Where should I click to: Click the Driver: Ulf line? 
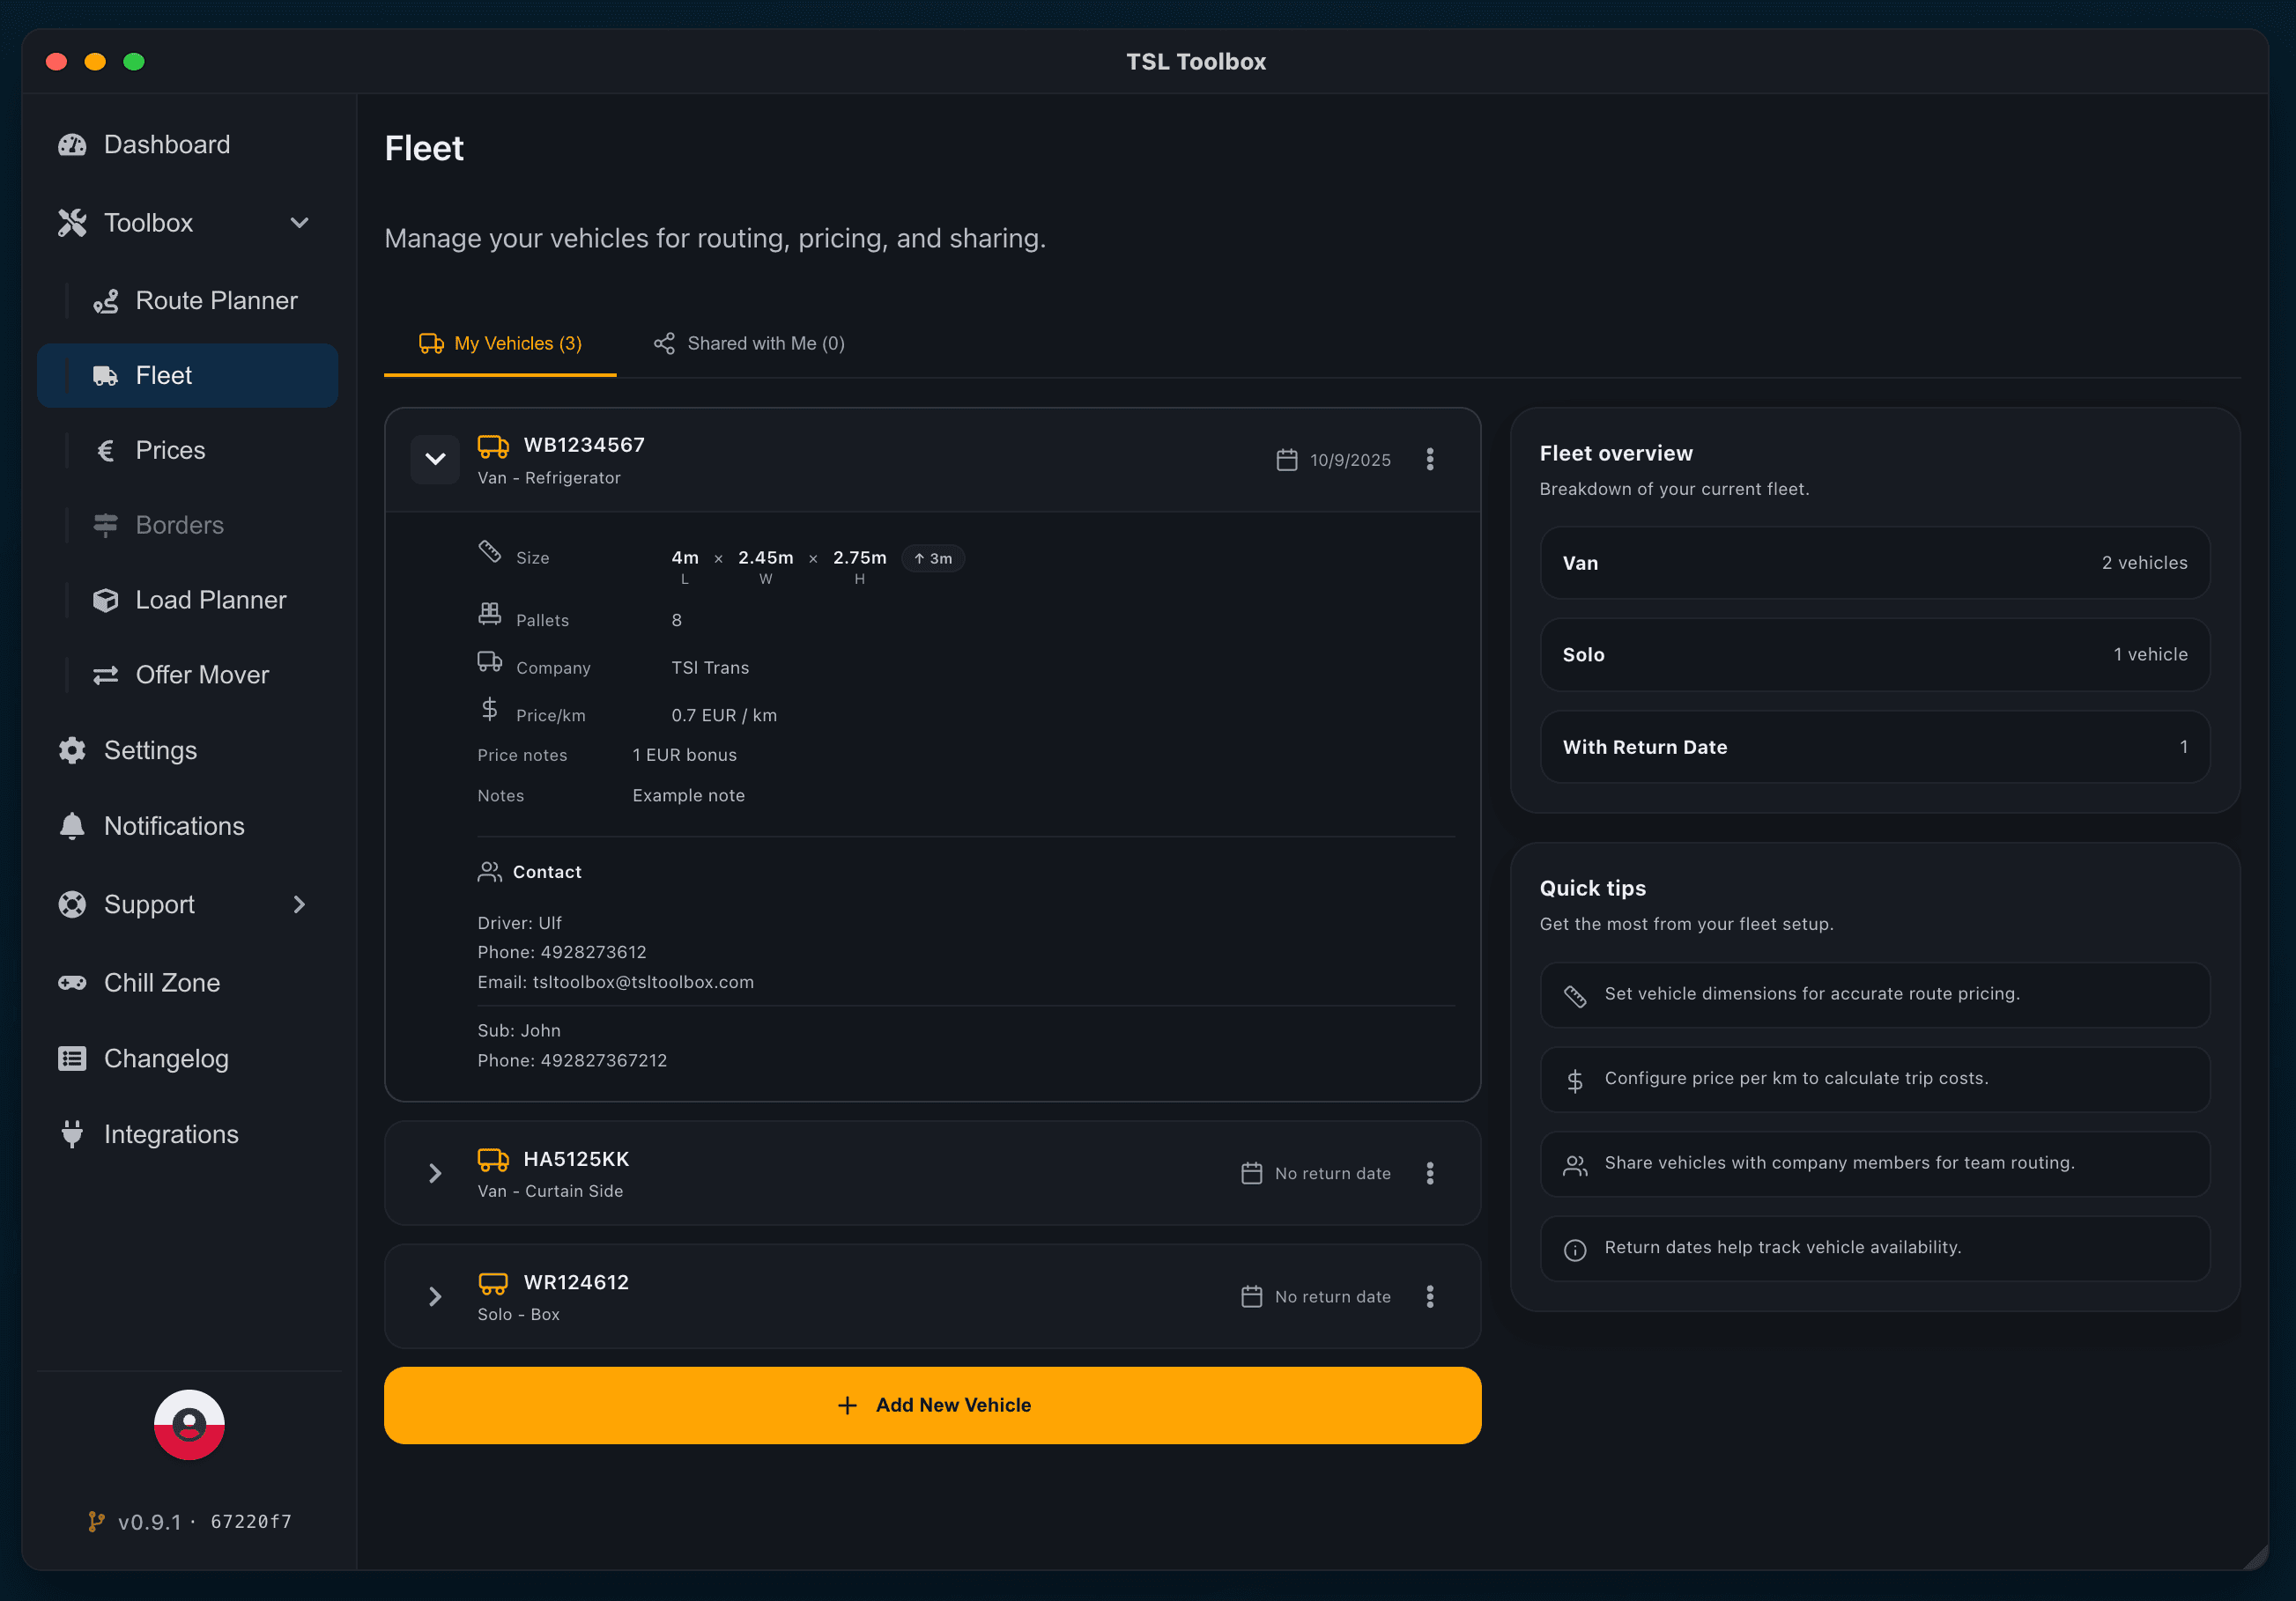point(519,922)
